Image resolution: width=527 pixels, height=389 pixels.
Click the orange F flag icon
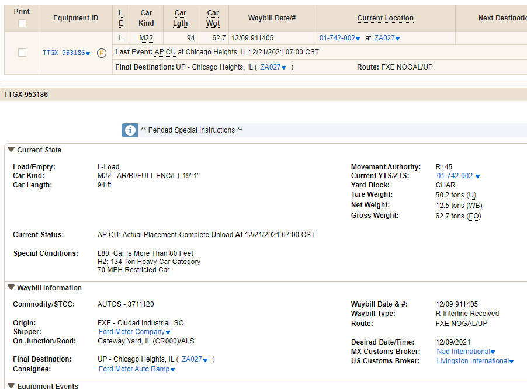102,53
